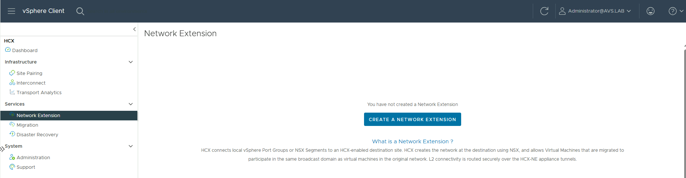This screenshot has width=686, height=178.
Task: Click the user avatar icon
Action: coord(562,11)
